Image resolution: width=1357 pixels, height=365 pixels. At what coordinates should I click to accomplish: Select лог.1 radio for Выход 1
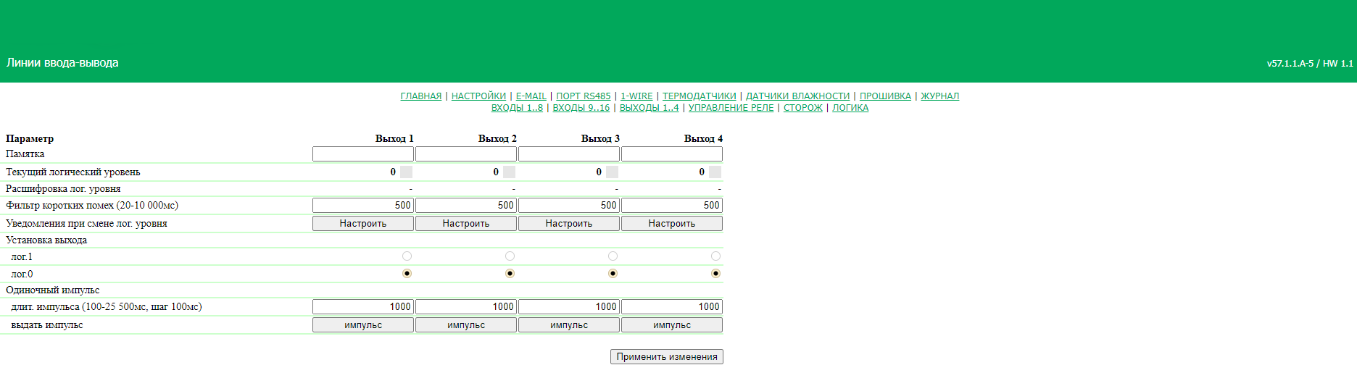407,256
